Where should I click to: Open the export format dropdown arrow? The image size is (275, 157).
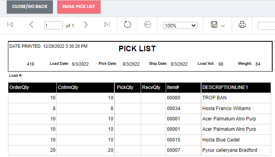pos(223,26)
